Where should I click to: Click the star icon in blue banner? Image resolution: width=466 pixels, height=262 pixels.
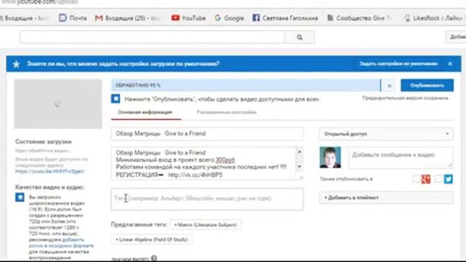click(x=16, y=64)
